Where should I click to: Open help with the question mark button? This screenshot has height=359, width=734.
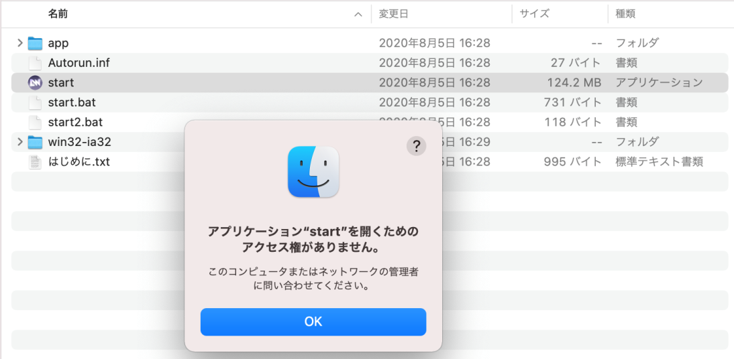pos(417,147)
